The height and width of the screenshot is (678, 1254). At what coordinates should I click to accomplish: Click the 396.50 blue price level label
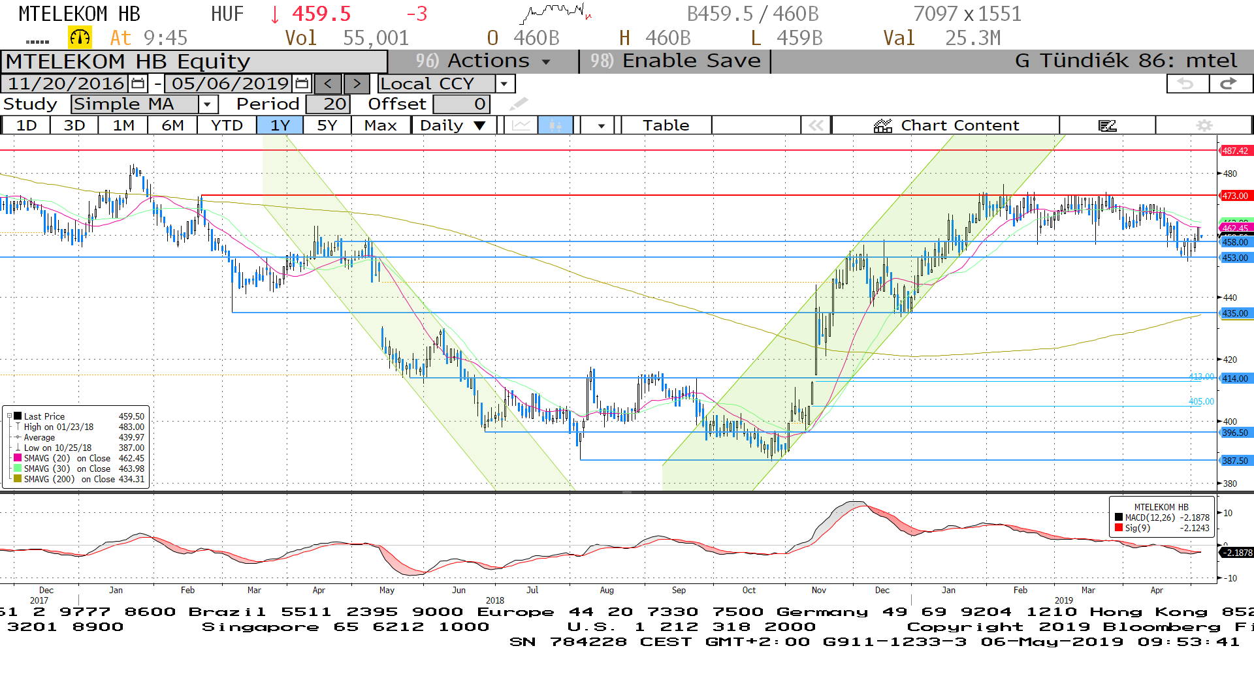1235,433
